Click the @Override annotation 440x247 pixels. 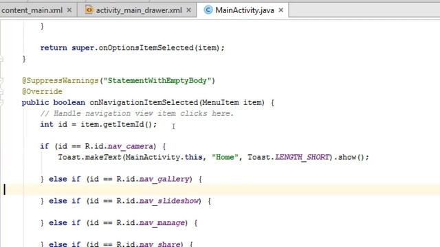(42, 91)
